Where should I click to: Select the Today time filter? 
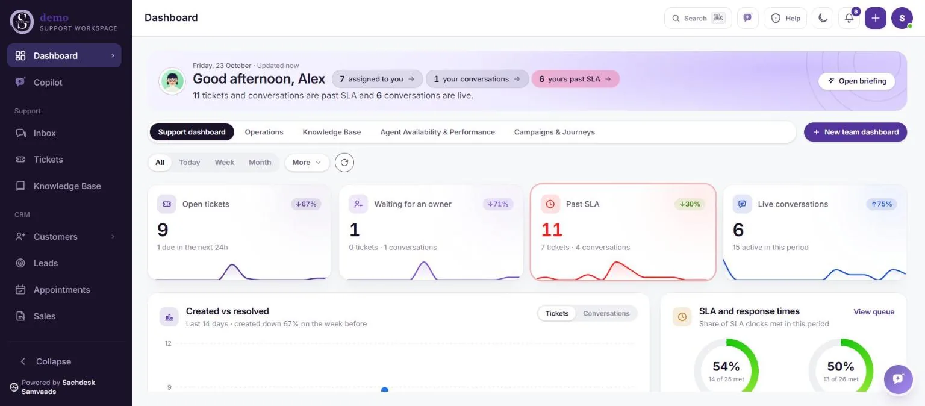point(189,163)
